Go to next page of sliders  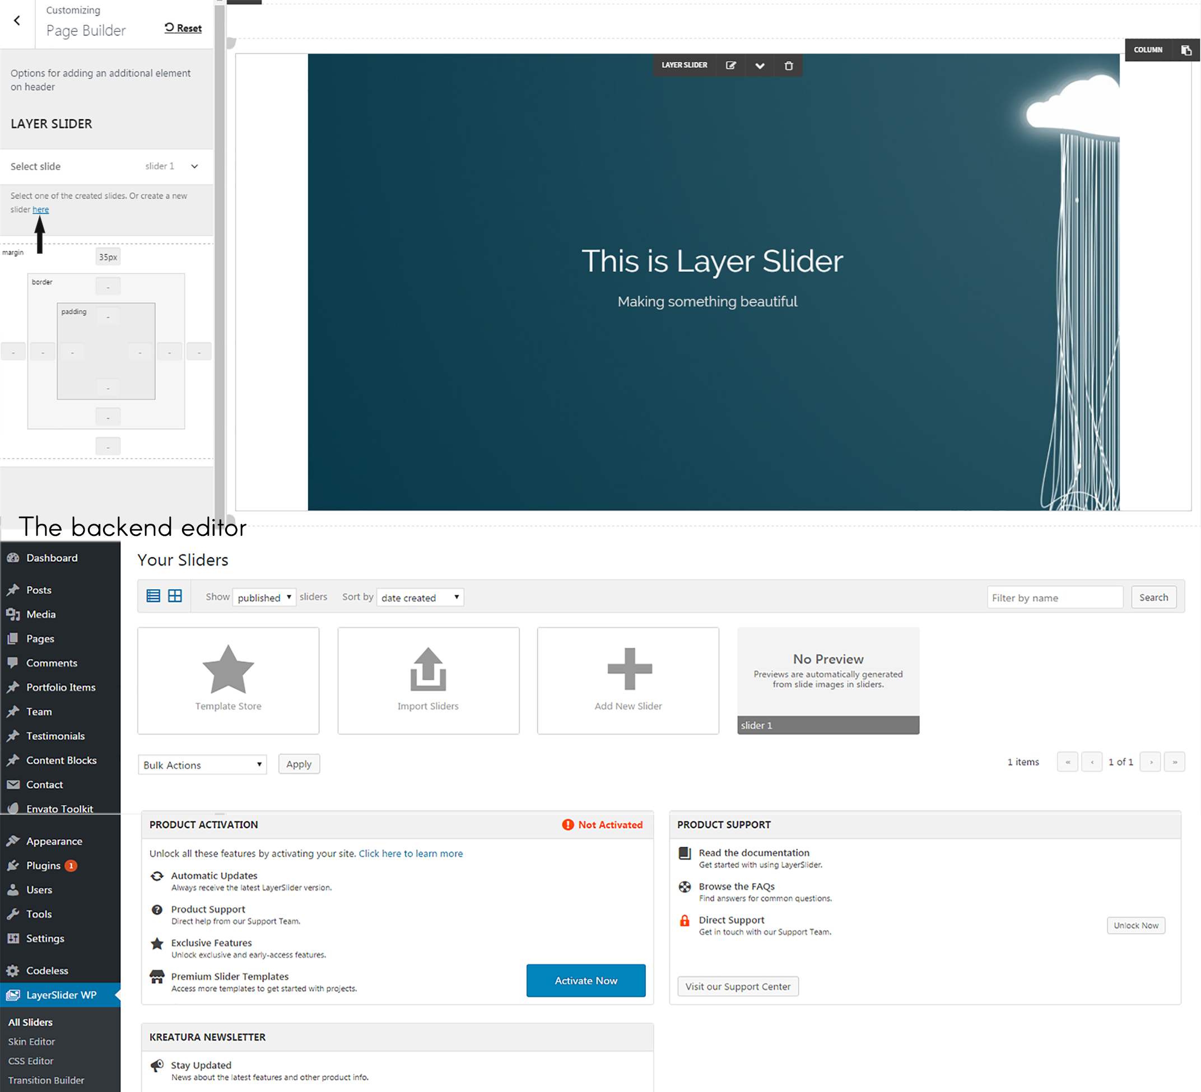1151,762
